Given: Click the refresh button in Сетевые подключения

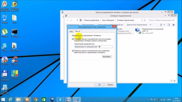Looking at the screenshot, I should pos(145,20).
